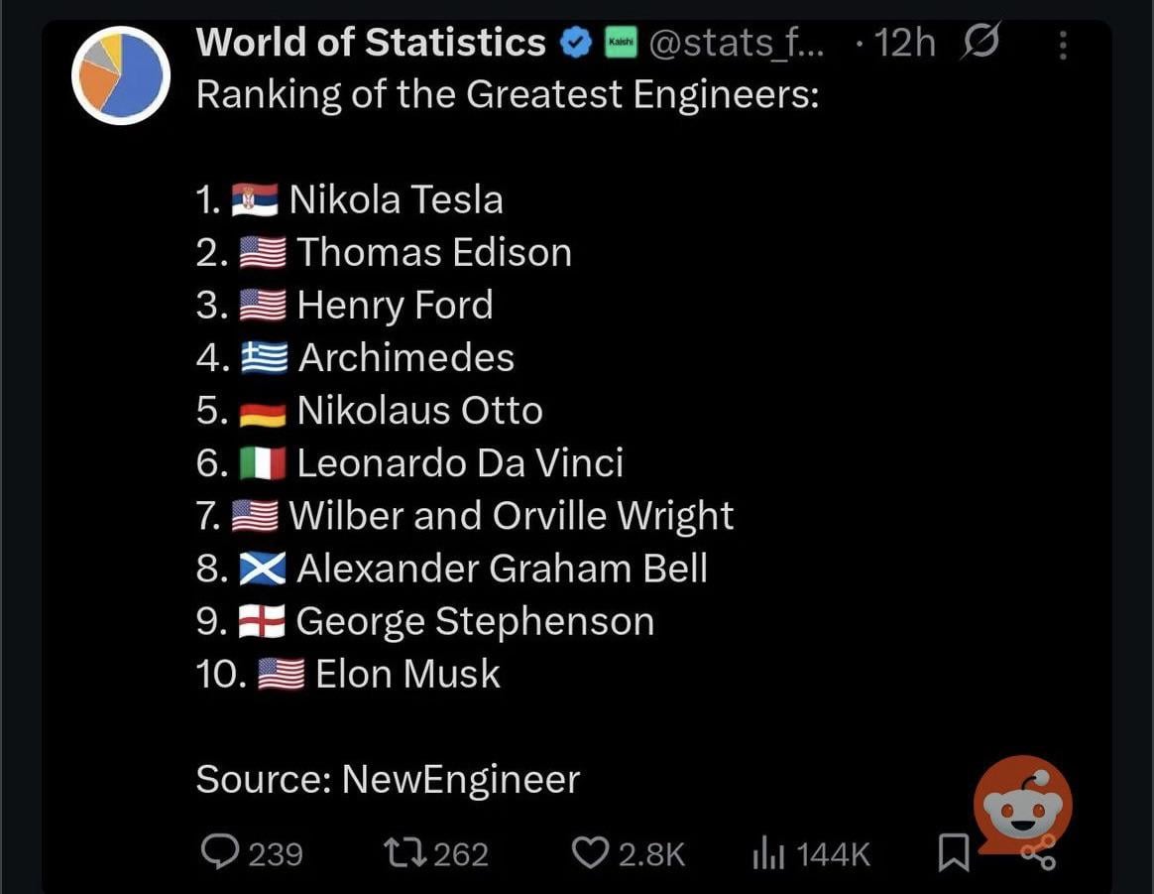Click the Reddit mascot overlay icon

[x=1022, y=803]
